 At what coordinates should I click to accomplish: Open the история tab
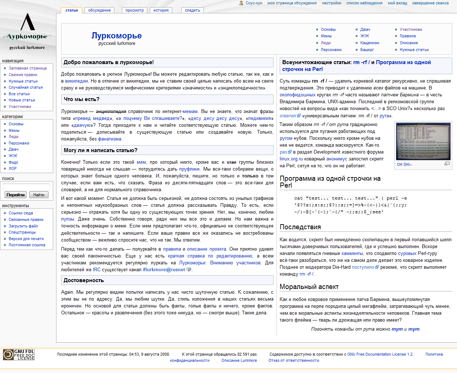161,10
